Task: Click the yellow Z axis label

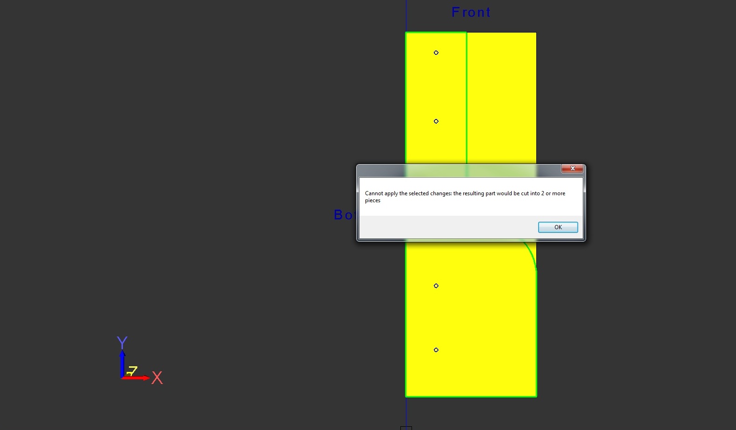Action: click(x=132, y=370)
